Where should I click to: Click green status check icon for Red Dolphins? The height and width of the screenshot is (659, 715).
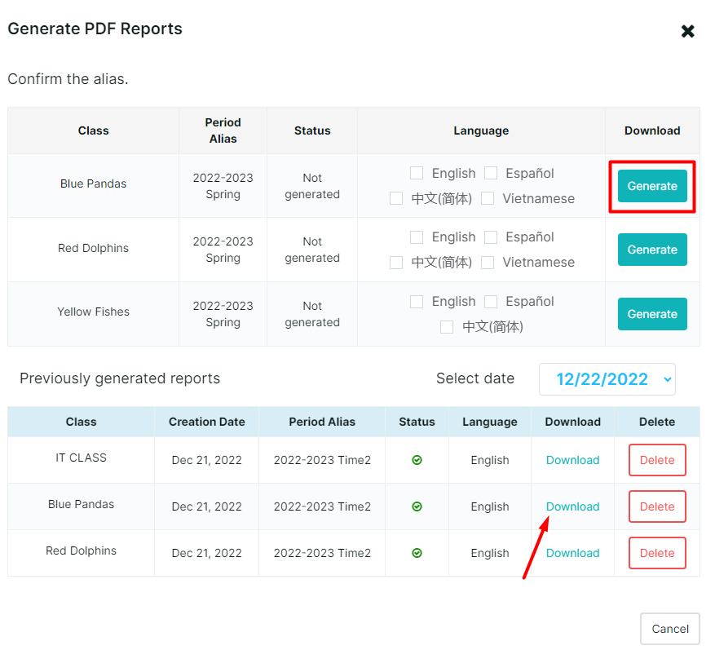[x=417, y=553]
